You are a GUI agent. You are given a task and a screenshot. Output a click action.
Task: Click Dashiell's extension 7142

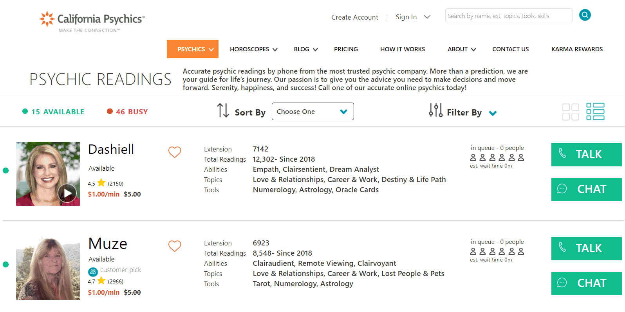point(260,149)
